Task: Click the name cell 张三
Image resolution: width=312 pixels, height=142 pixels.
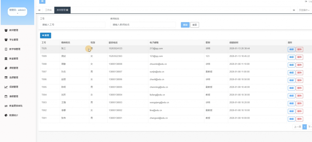Action: pos(63,48)
